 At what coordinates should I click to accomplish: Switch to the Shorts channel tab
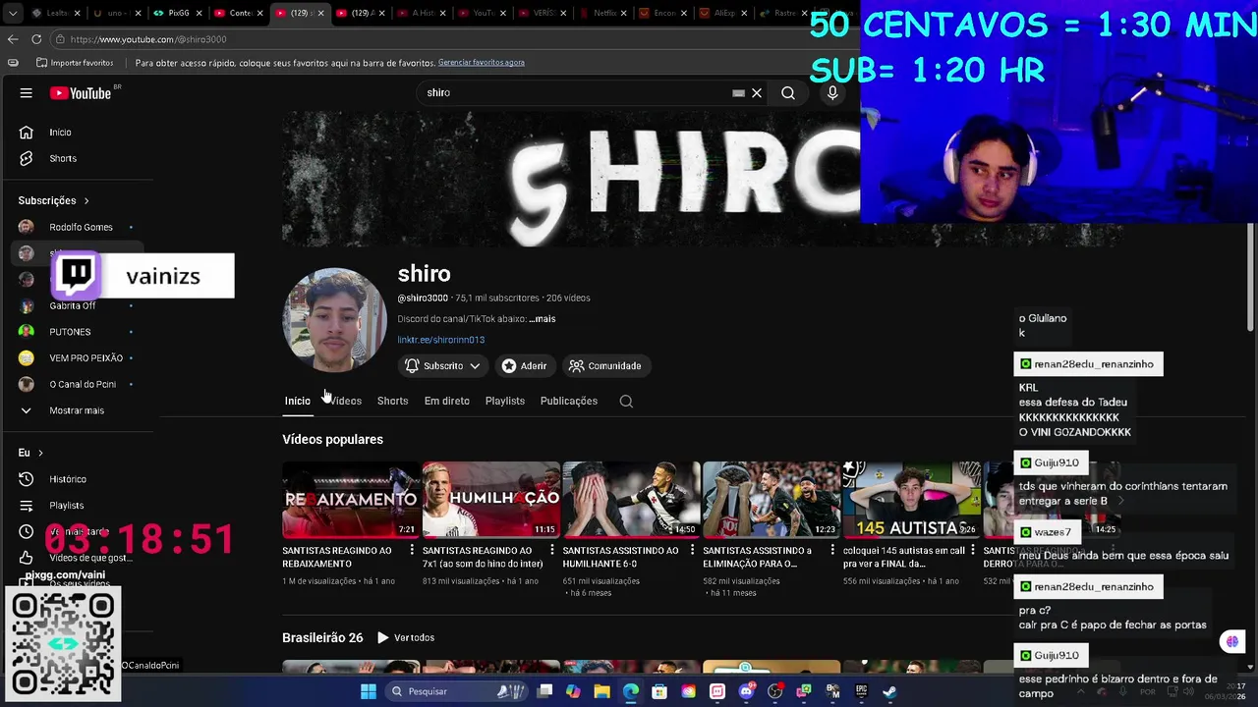[392, 402]
